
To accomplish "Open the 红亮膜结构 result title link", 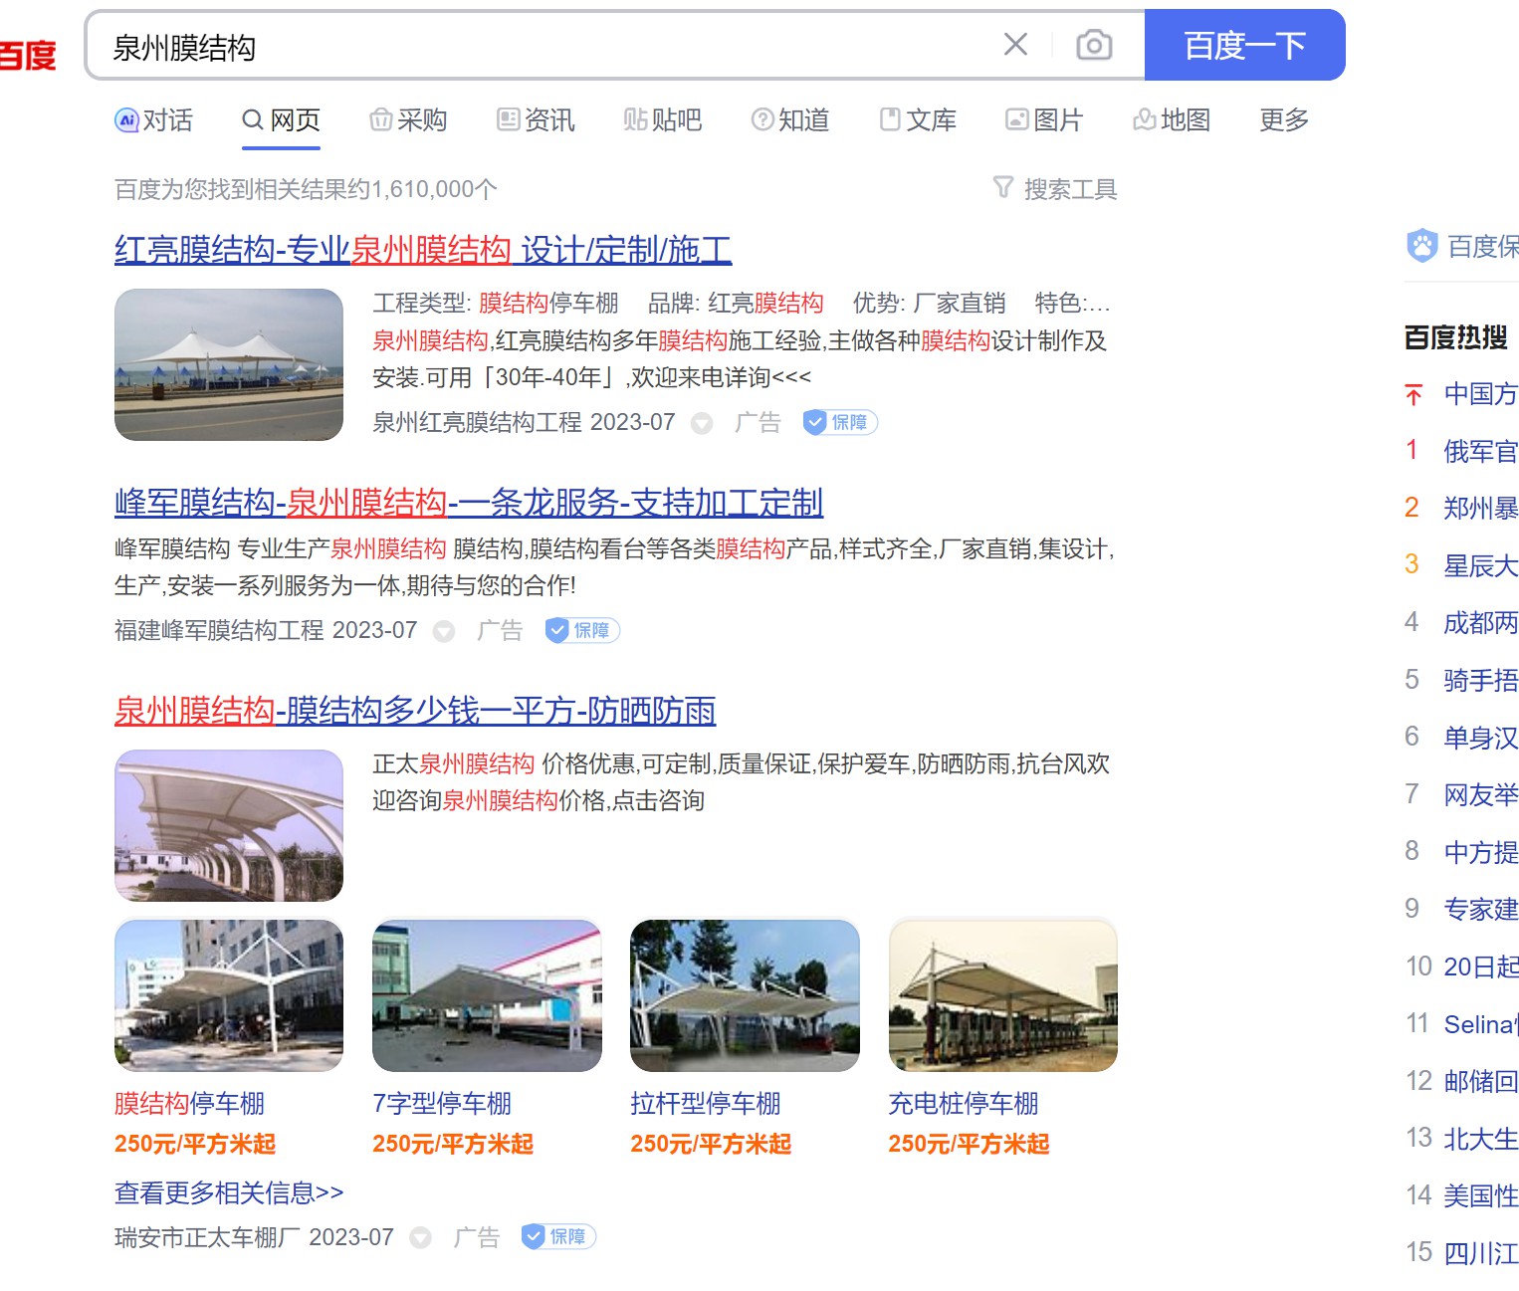I will (423, 250).
